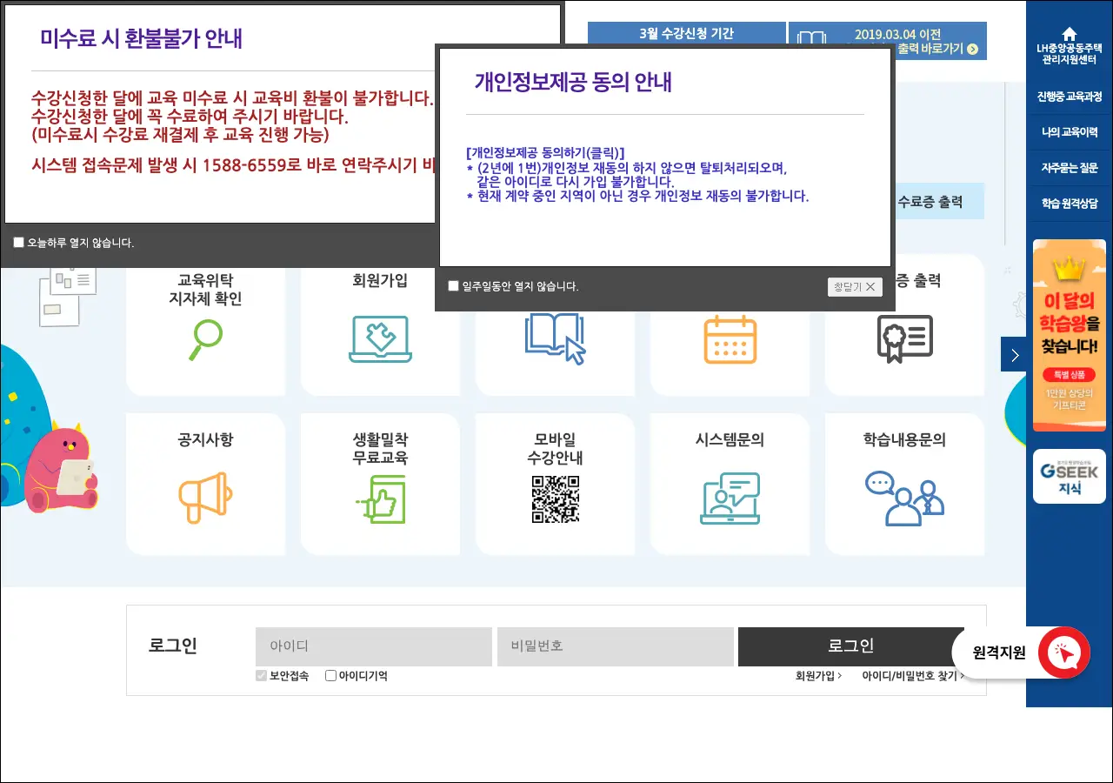Toggle the 아이디기억 checkbox
This screenshot has width=1113, height=783.
pyautogui.click(x=330, y=676)
